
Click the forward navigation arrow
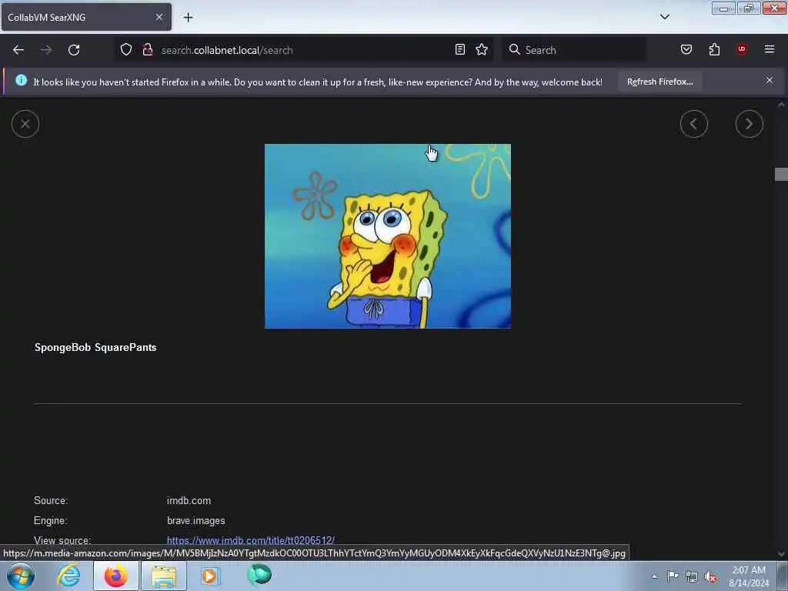tap(46, 50)
